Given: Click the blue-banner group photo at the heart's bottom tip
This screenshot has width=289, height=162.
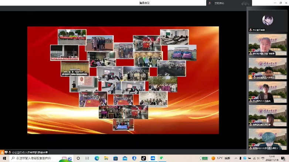Looking at the screenshot, I should [123, 124].
